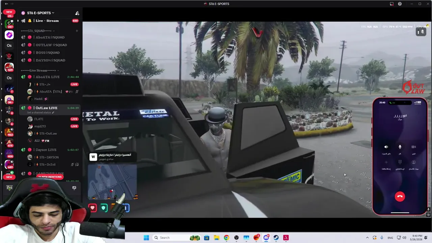This screenshot has height=243, width=432.
Task: Tap add call on phone screen
Action: coord(386,162)
